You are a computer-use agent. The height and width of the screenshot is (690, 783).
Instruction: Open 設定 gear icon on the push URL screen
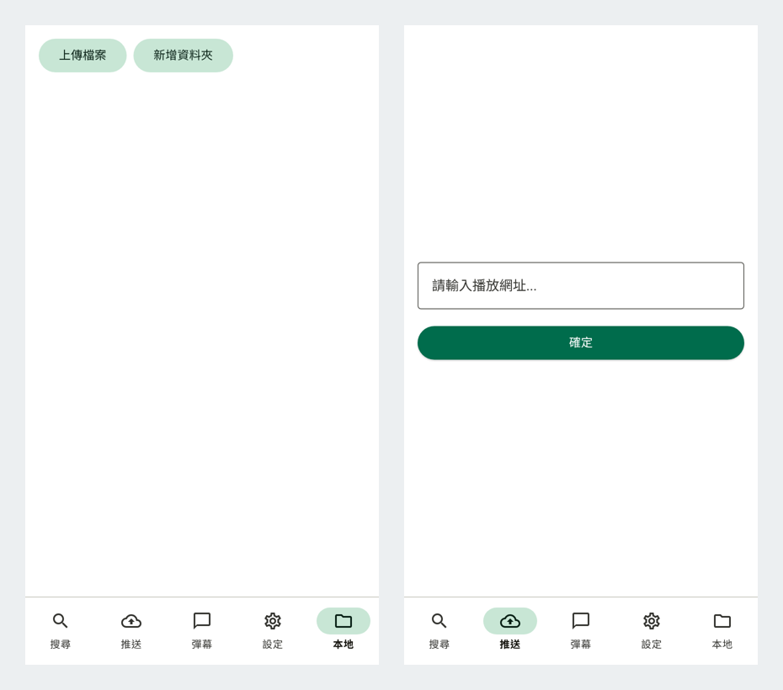click(652, 621)
